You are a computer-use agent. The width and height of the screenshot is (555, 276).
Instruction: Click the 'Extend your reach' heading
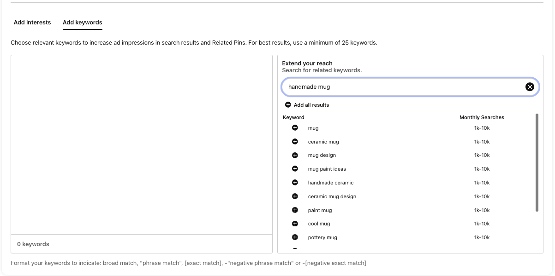[307, 63]
